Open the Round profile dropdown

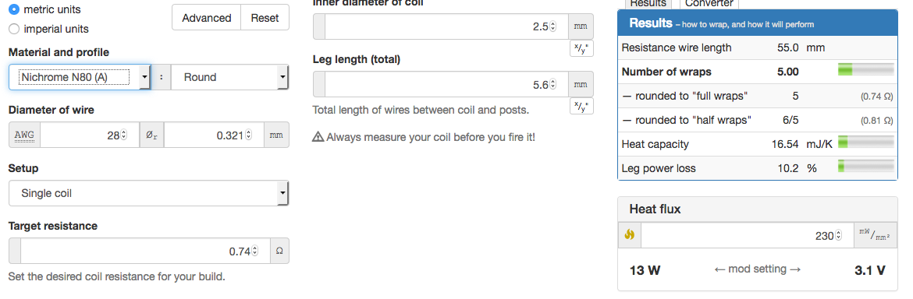[229, 77]
